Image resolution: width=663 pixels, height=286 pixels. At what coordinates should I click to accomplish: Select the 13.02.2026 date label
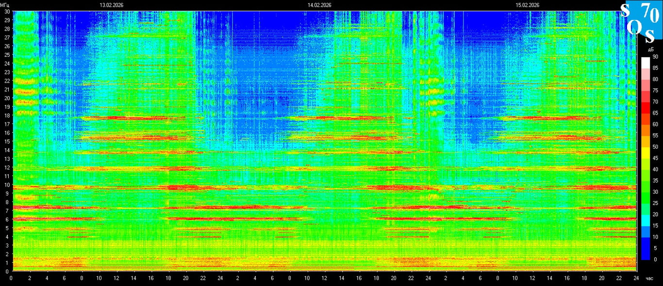point(112,5)
